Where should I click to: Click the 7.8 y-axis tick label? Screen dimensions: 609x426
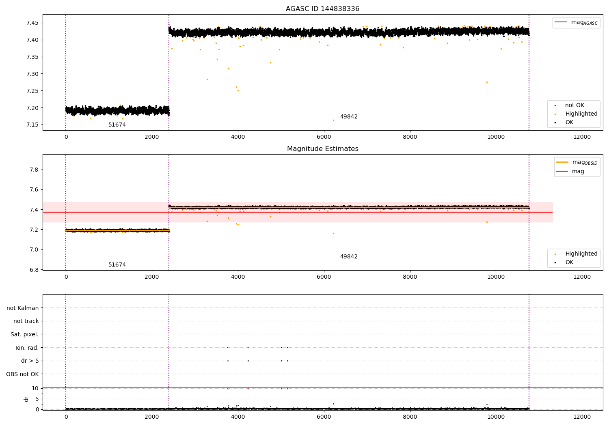pyautogui.click(x=34, y=170)
